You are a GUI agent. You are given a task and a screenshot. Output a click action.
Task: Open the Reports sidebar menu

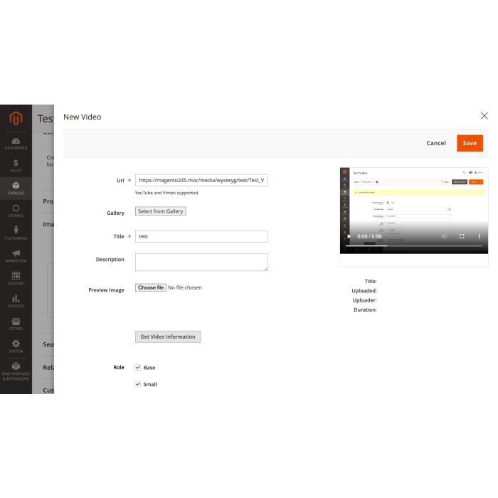[16, 301]
